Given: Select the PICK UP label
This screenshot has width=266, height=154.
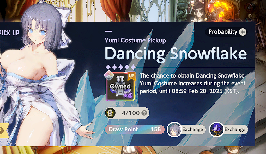Looking at the screenshot, I should (10, 33).
